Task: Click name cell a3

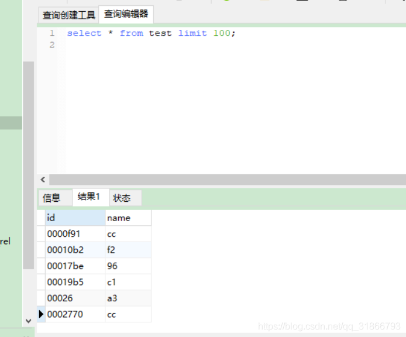Action: tap(128, 298)
